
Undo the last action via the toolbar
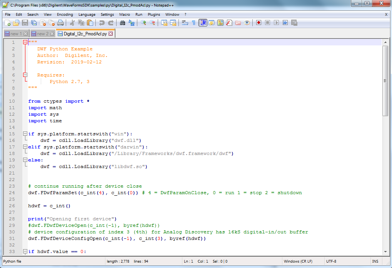(102, 23)
